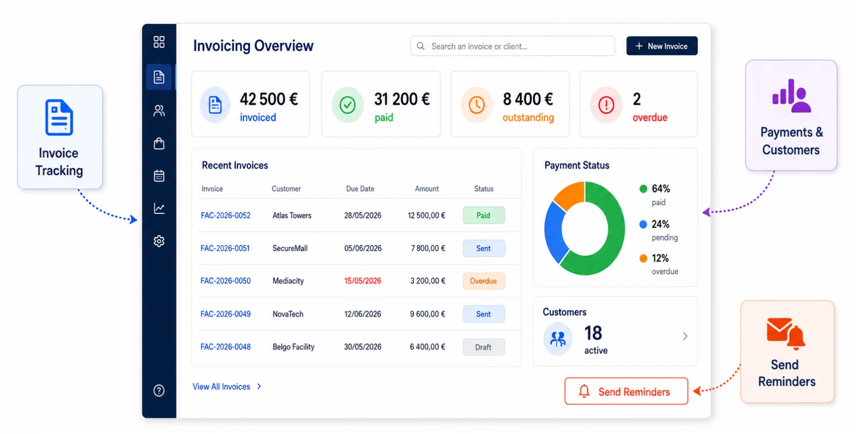Click the blue pending segment of donut chart
This screenshot has width=862, height=434.
(553, 231)
